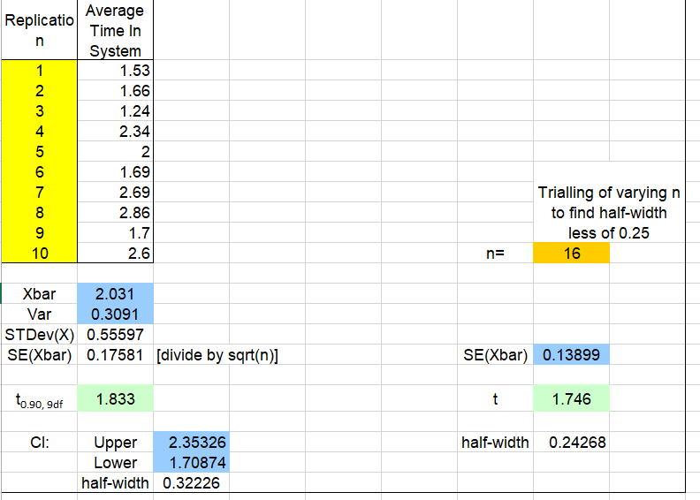Select the 'Replication' header cell
The image size is (700, 500).
click(39, 30)
